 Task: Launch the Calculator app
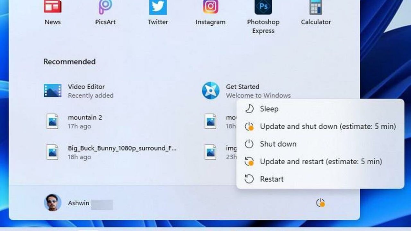click(x=316, y=7)
